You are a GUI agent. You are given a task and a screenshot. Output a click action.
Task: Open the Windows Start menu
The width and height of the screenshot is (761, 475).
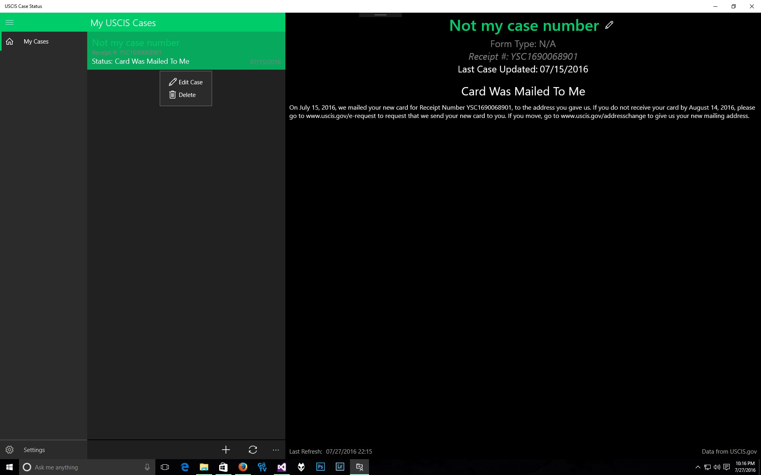(10, 467)
